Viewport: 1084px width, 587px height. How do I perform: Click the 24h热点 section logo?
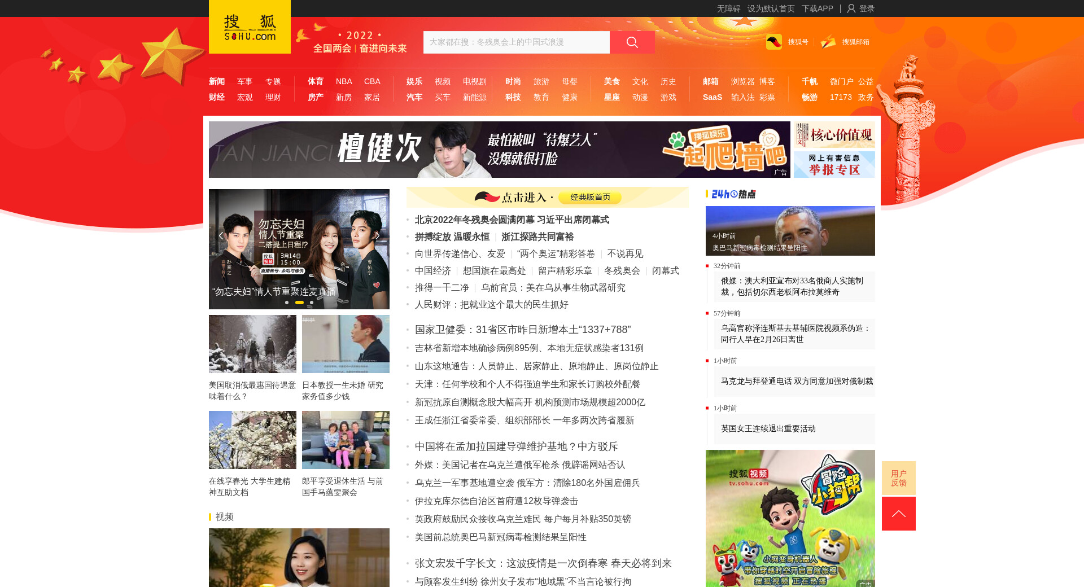[733, 194]
